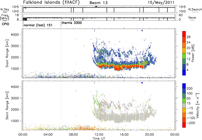The image size is (202, 140).
Task: Click the 'Freq. [MHz]' axis label
Action: tap(5, 17)
